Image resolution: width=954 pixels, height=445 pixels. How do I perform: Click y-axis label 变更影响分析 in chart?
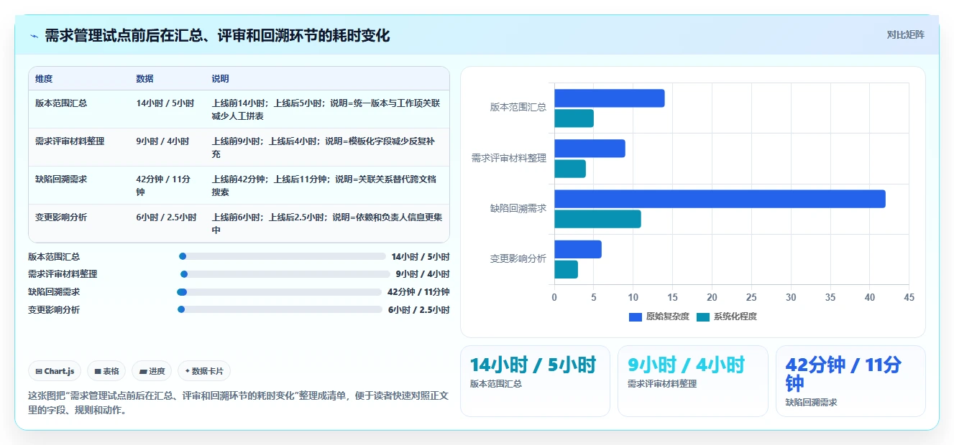[518, 258]
